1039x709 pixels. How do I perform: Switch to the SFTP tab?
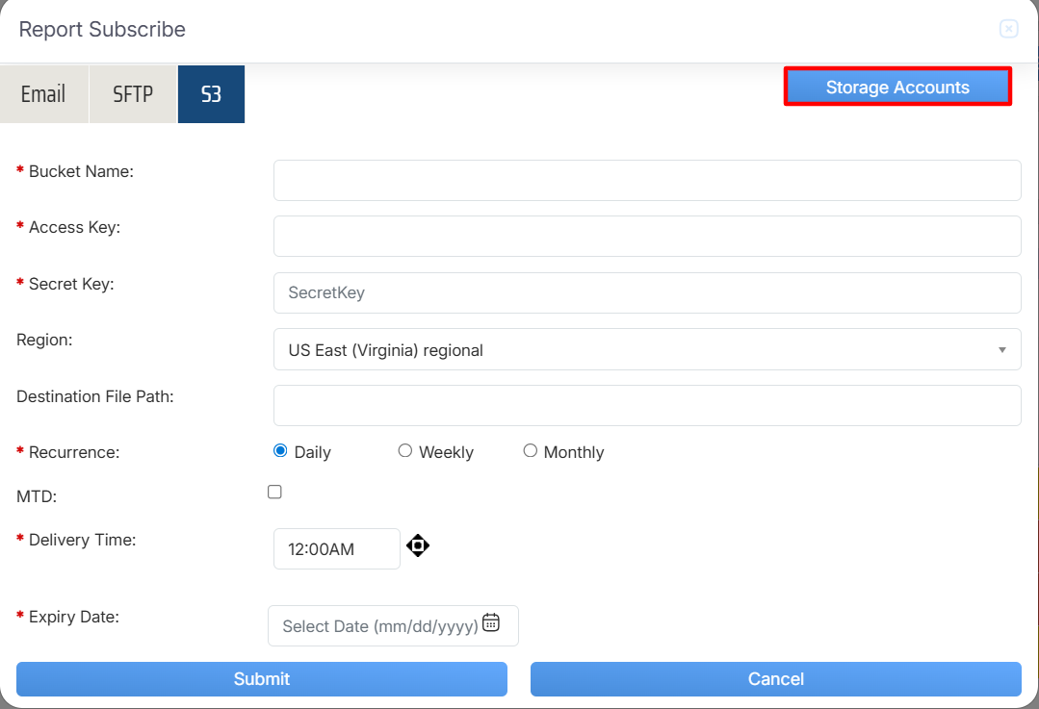[133, 94]
